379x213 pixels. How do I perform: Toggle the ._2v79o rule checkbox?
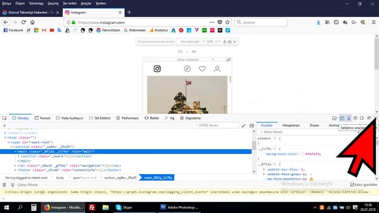click(275, 149)
